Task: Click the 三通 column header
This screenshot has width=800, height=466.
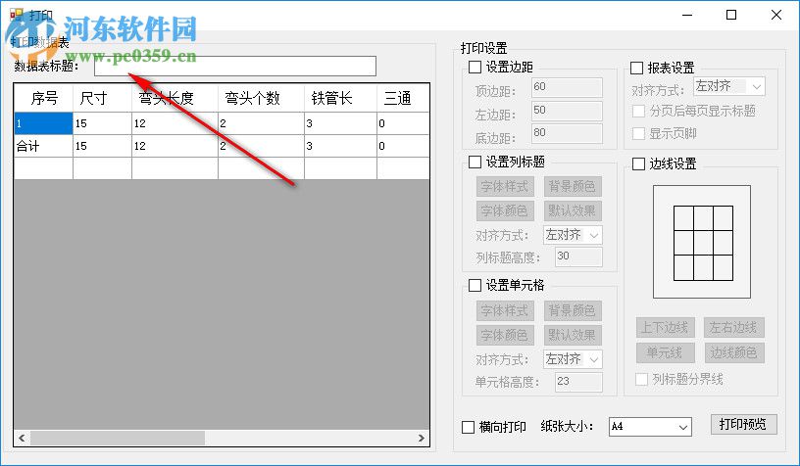Action: click(x=403, y=98)
